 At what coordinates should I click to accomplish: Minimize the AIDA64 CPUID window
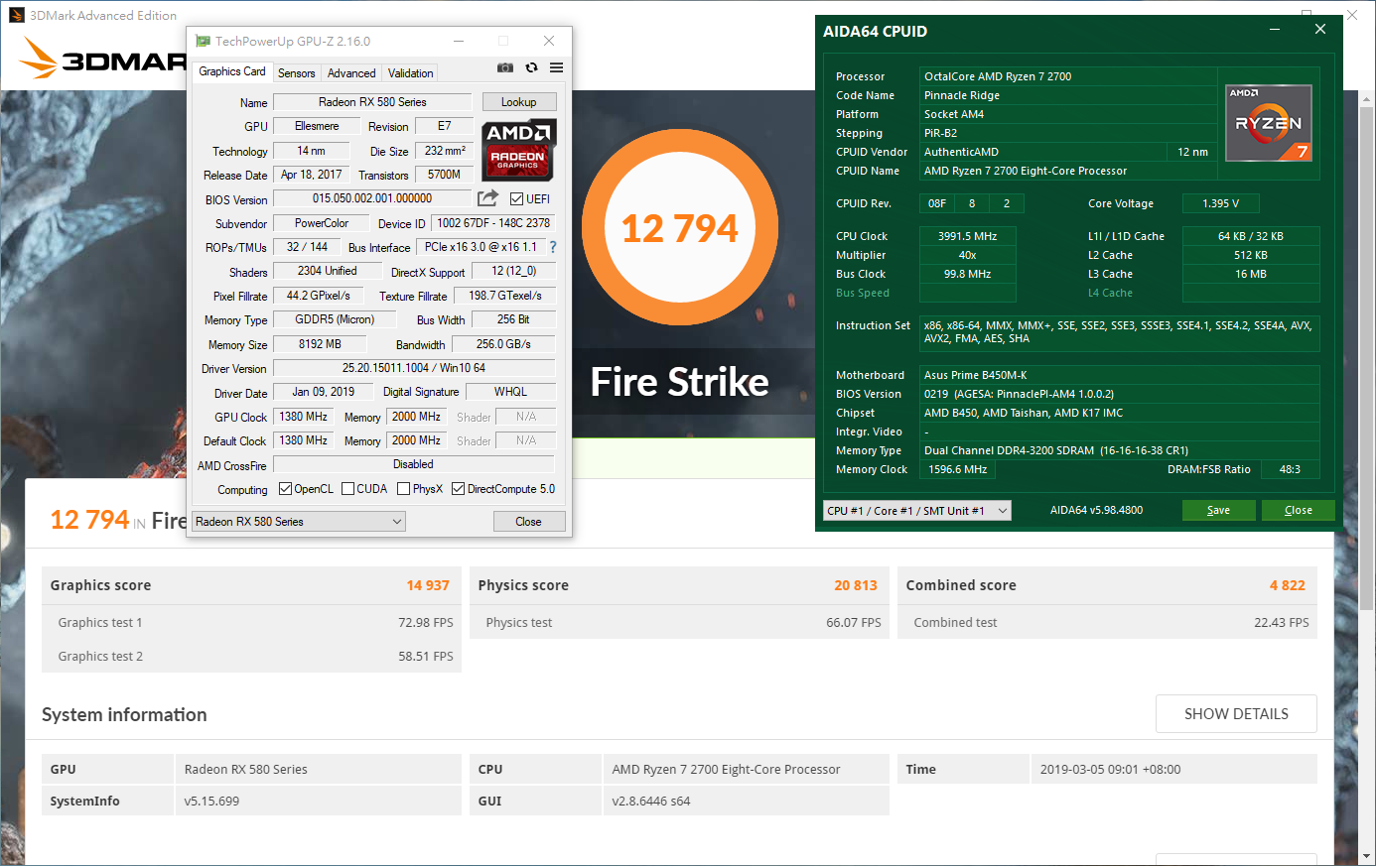click(x=1274, y=30)
